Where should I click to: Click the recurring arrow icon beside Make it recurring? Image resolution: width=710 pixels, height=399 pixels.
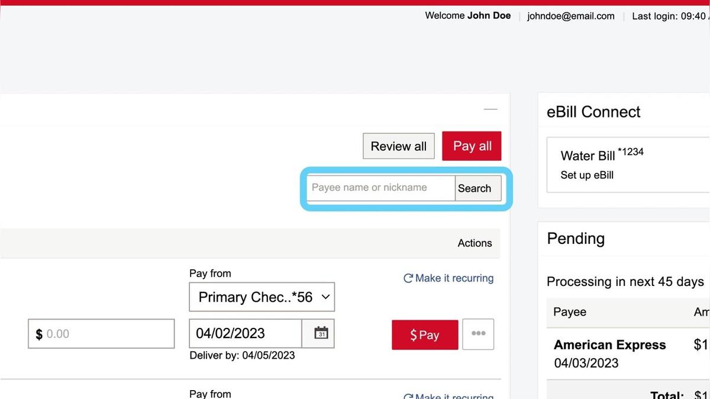[408, 278]
